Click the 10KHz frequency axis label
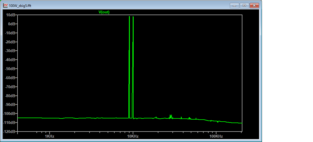The width and height of the screenshot is (313, 142). [x=133, y=136]
